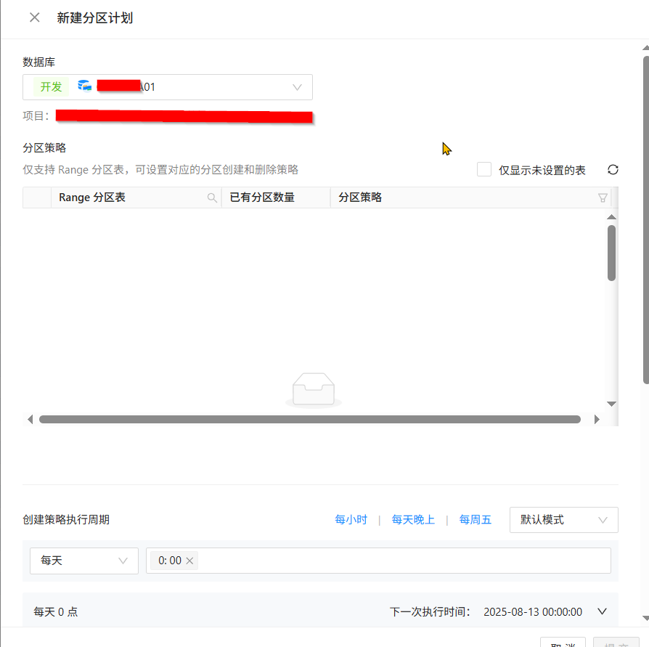Click the empty-data inbox icon in table
Image resolution: width=649 pixels, height=647 pixels.
(314, 389)
